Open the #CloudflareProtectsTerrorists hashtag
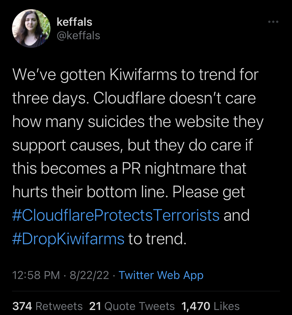 click(116, 215)
